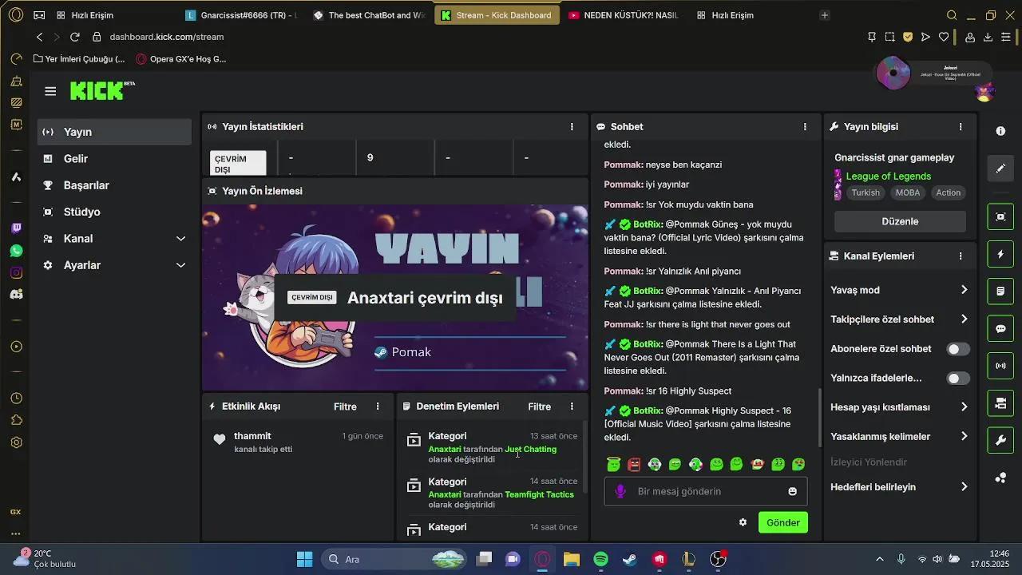Open Steam from the taskbar
This screenshot has height=575, width=1022.
[630, 559]
